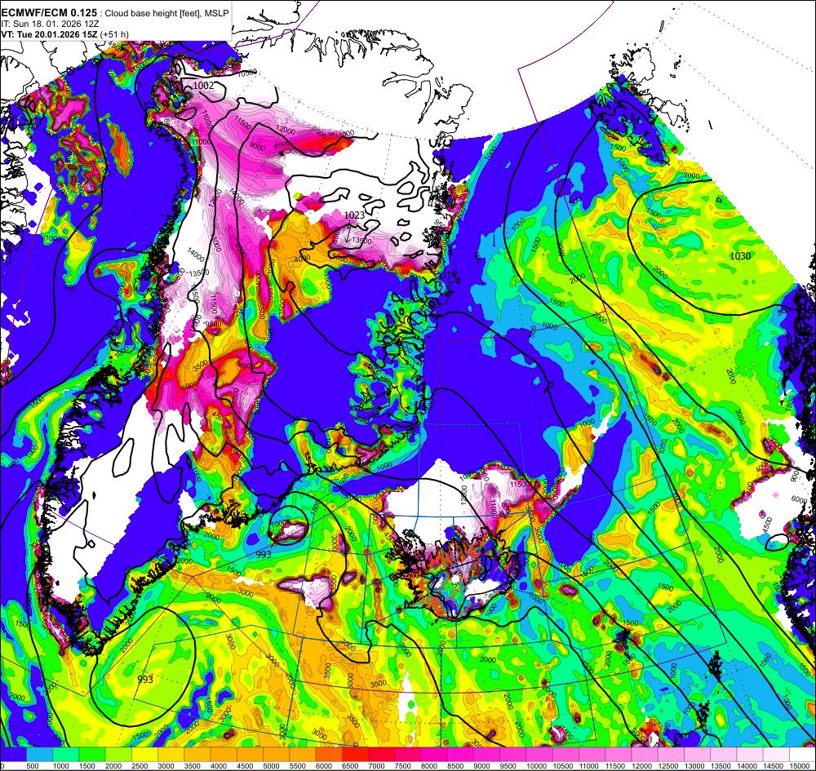Pick the dark blue 0–500 legend swatch
Screen dimensions: 816x771
click(x=14, y=755)
